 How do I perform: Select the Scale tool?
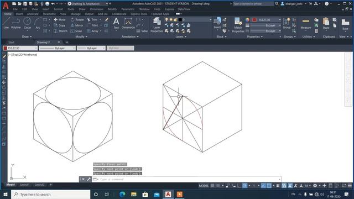coord(76,31)
